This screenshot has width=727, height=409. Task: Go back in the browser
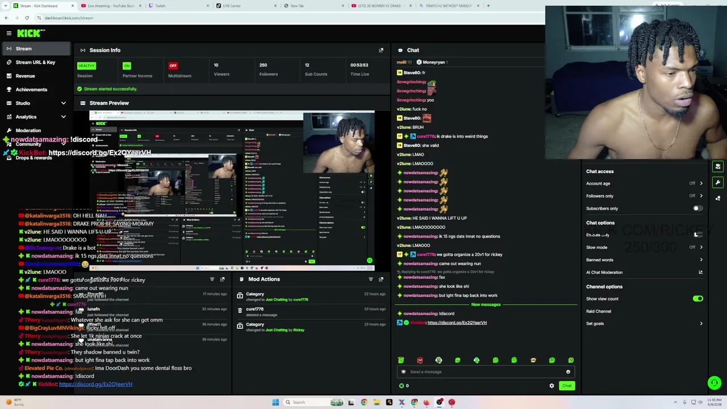coord(6,18)
